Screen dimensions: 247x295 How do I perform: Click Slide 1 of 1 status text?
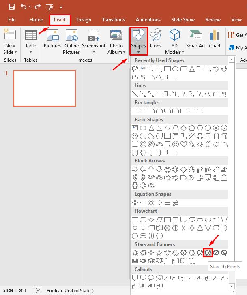point(15,290)
